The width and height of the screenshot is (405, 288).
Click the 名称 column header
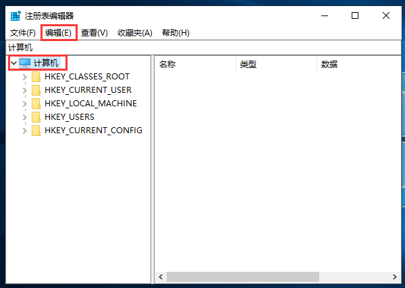(195, 65)
